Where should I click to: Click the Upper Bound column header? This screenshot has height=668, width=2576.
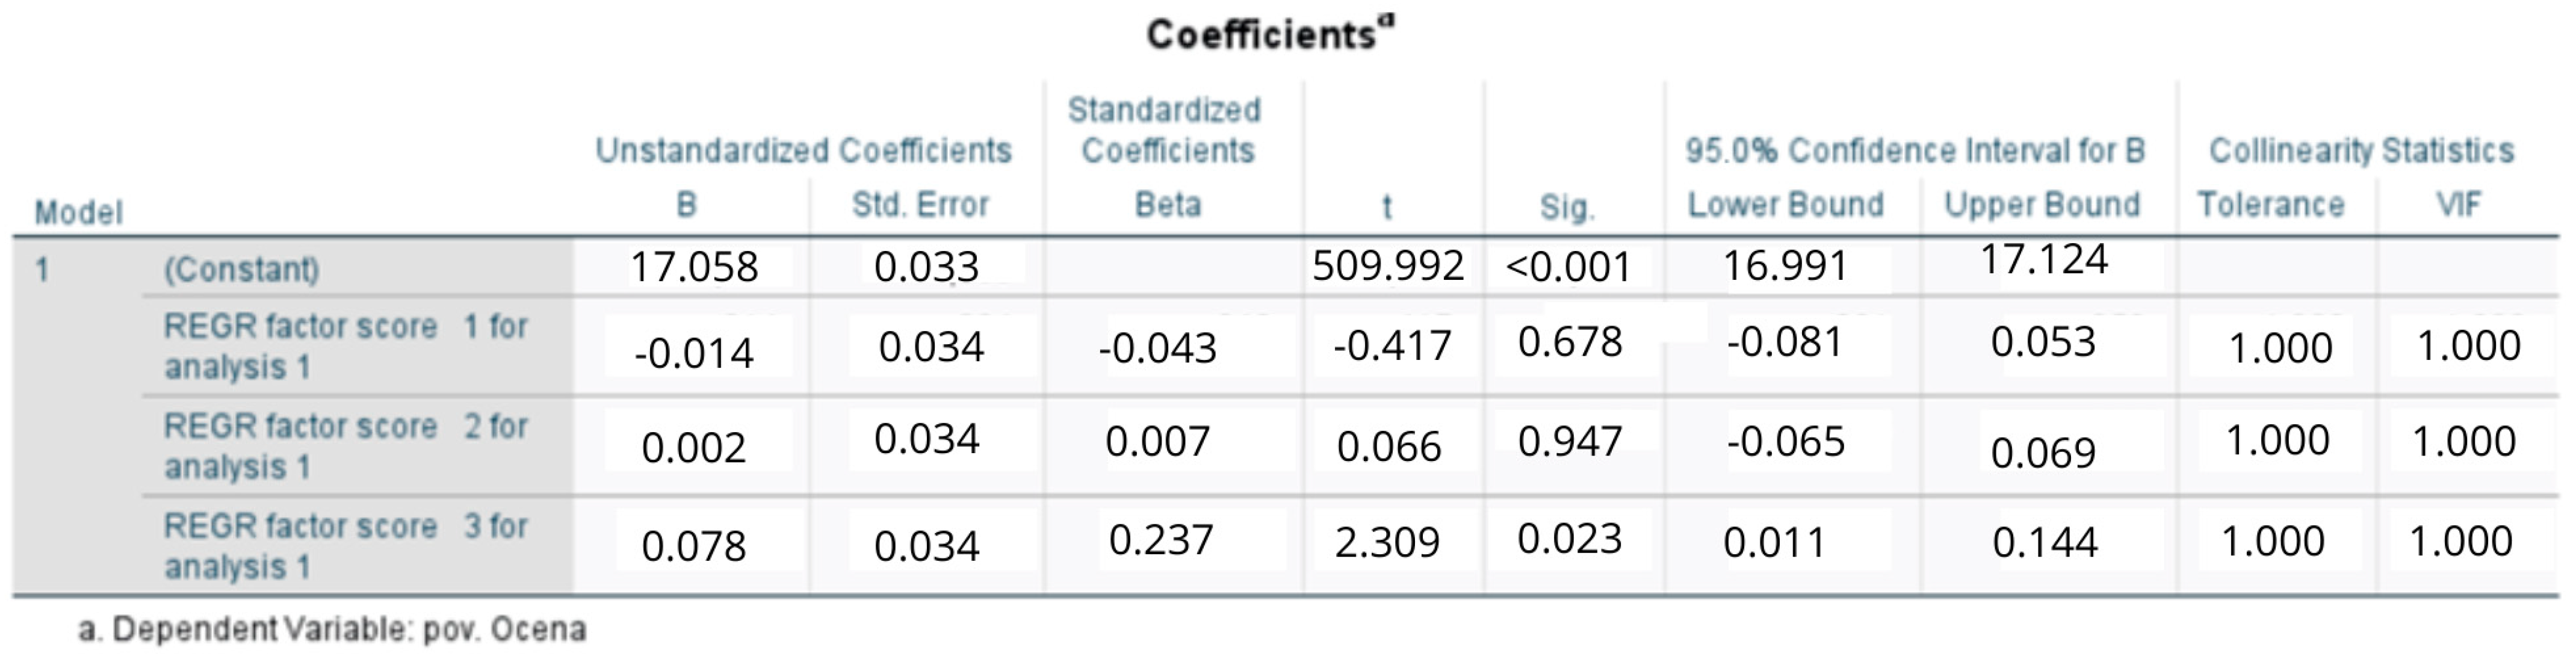[2042, 205]
